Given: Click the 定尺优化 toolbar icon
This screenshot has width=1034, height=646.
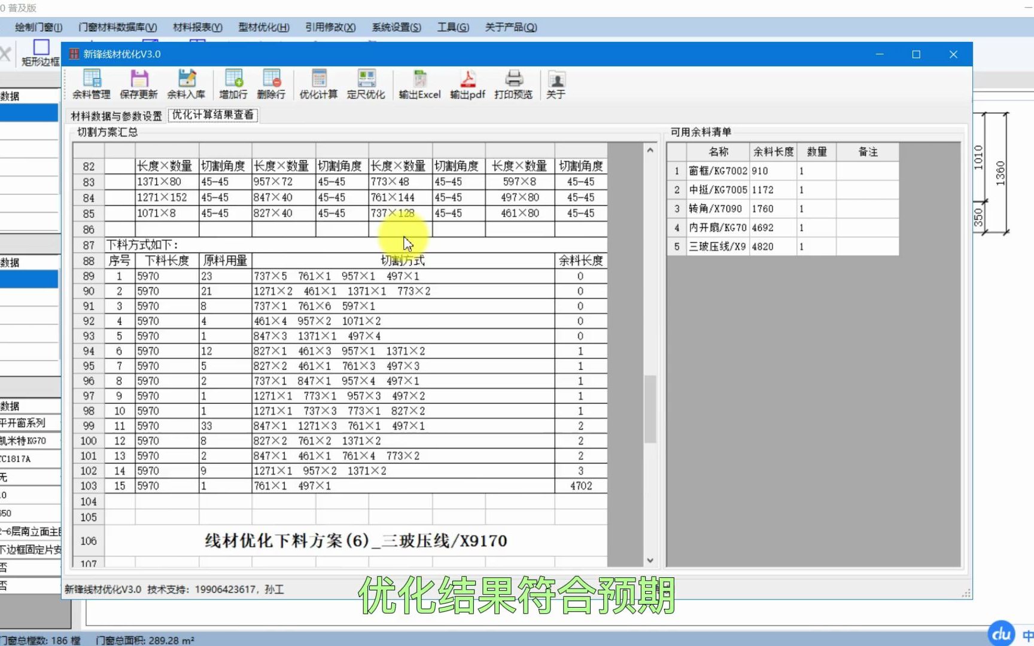Looking at the screenshot, I should (x=366, y=84).
